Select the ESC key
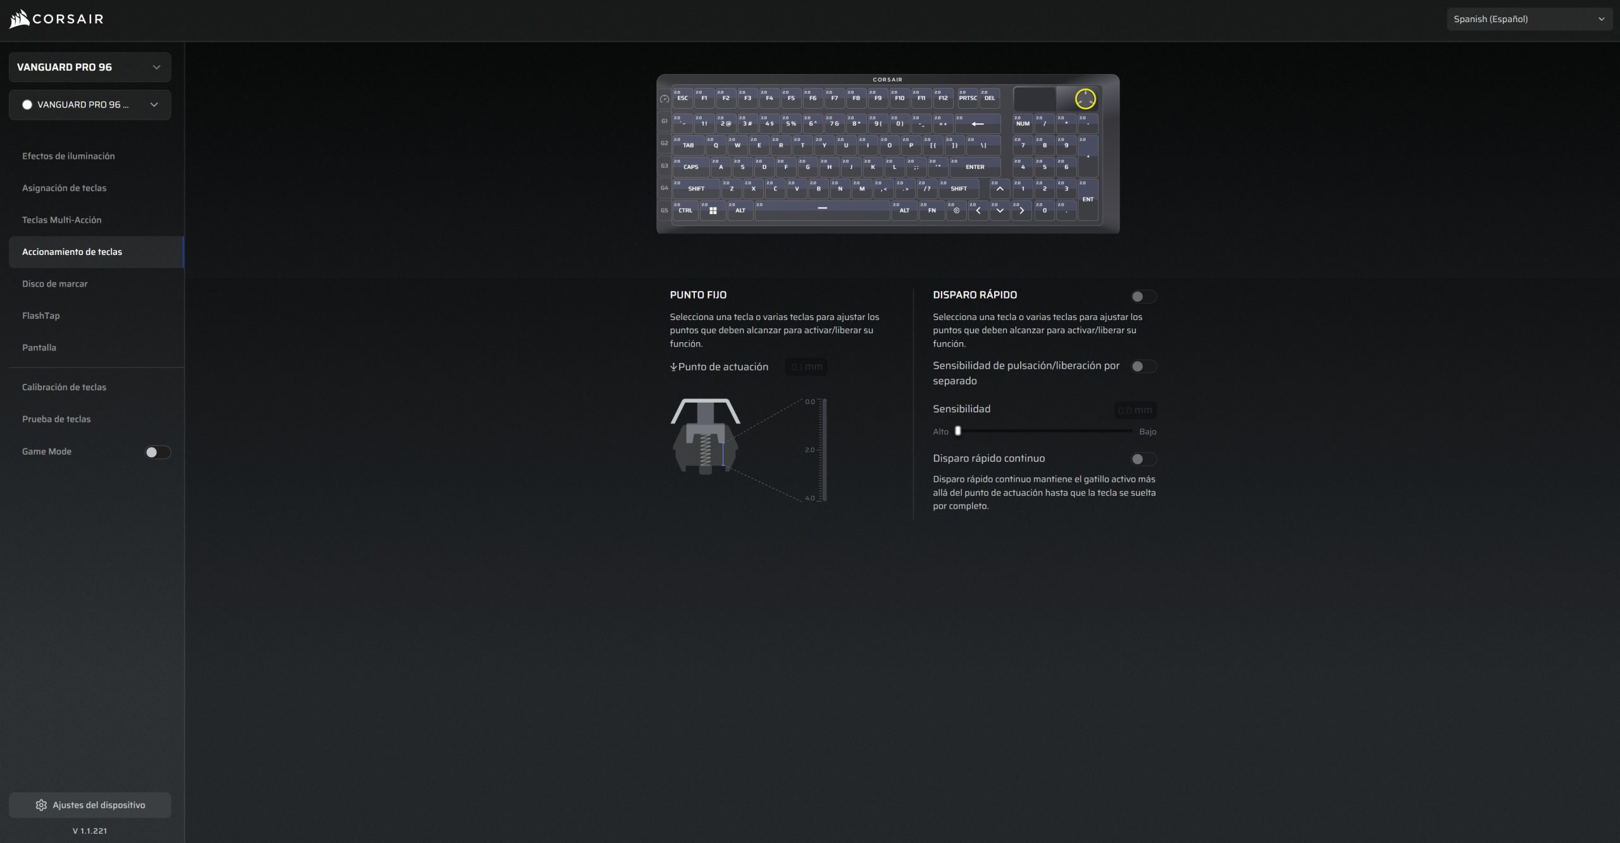Viewport: 1620px width, 843px height. point(682,97)
